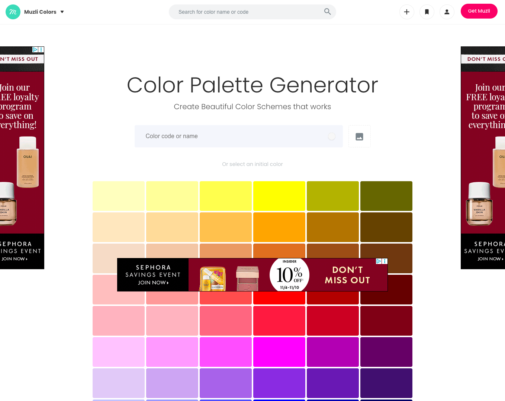Click the user profile icon
This screenshot has height=401, width=505.
(447, 12)
